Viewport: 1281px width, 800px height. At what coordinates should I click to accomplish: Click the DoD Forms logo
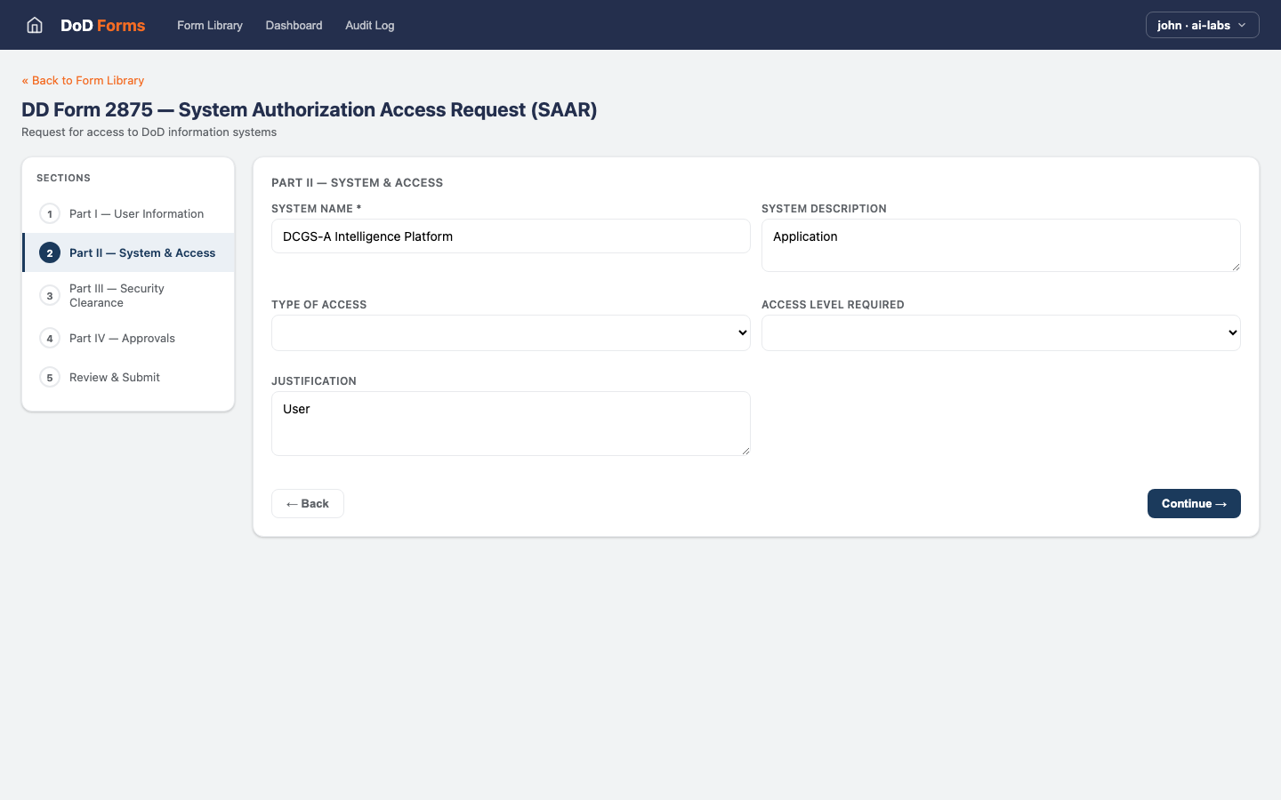tap(102, 25)
